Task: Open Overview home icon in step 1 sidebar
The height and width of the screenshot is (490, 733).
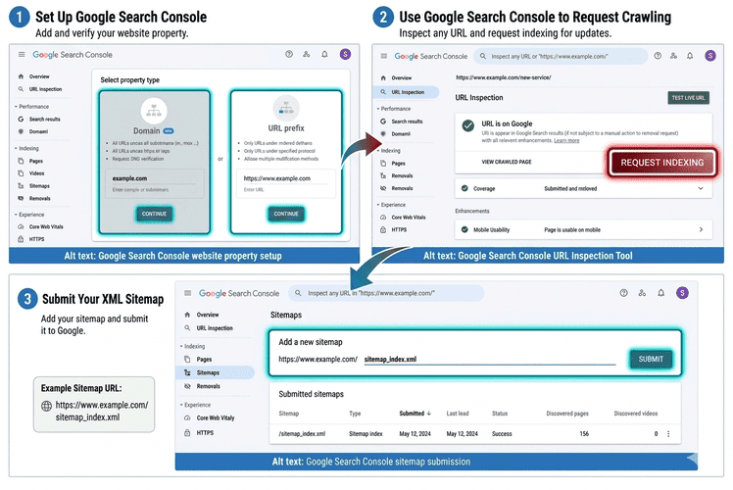Action: tap(21, 76)
